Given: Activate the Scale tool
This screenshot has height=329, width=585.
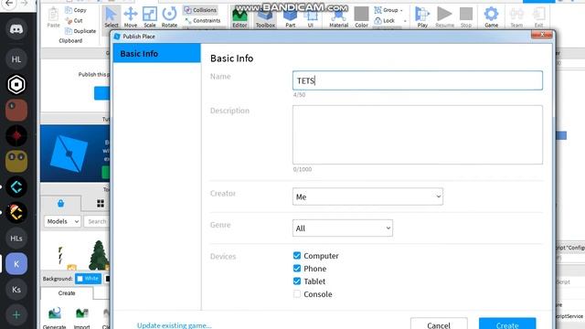Looking at the screenshot, I should pos(150,16).
